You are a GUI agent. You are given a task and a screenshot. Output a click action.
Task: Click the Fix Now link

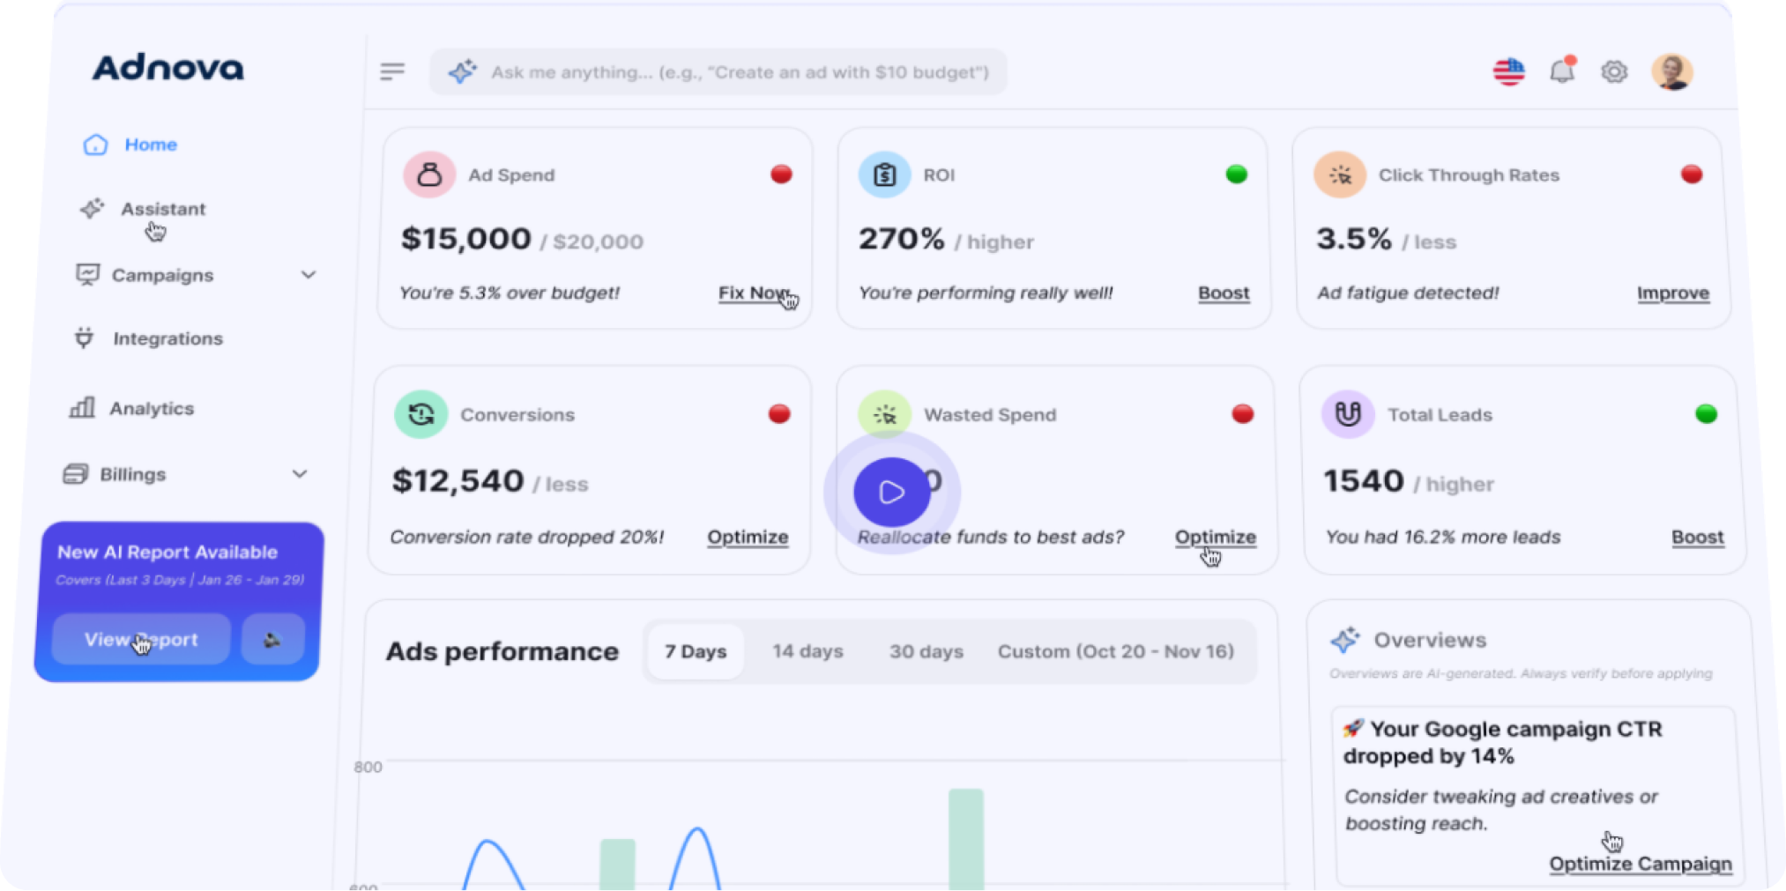point(754,293)
